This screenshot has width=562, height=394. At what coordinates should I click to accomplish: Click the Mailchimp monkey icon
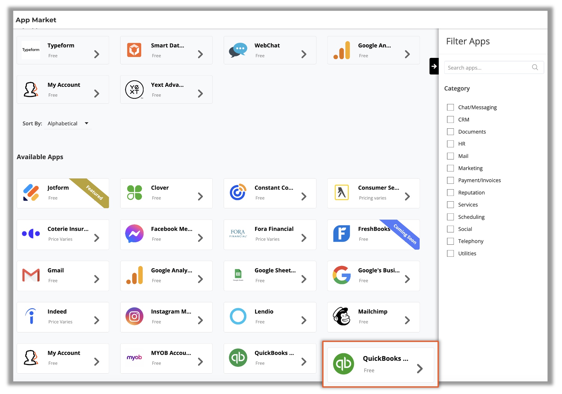(x=342, y=316)
